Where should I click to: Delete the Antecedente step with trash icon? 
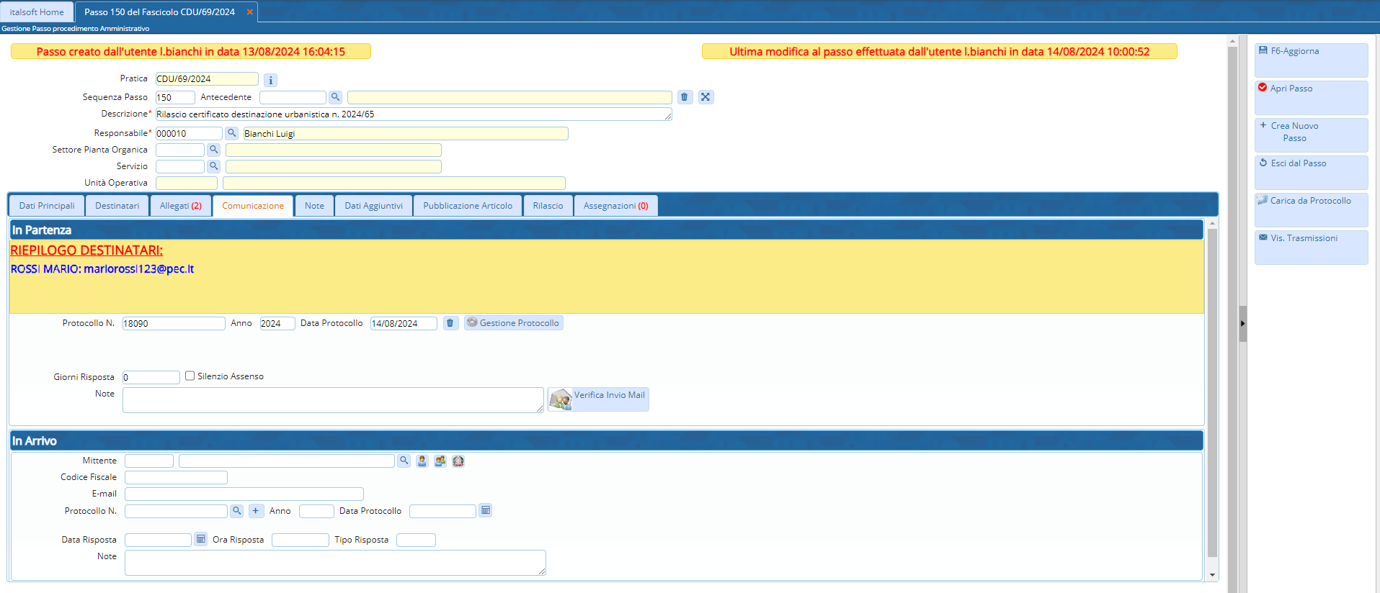tap(685, 97)
